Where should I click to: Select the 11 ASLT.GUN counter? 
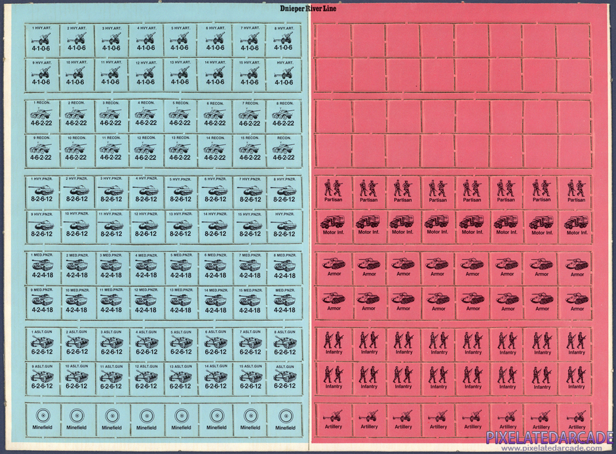click(111, 379)
